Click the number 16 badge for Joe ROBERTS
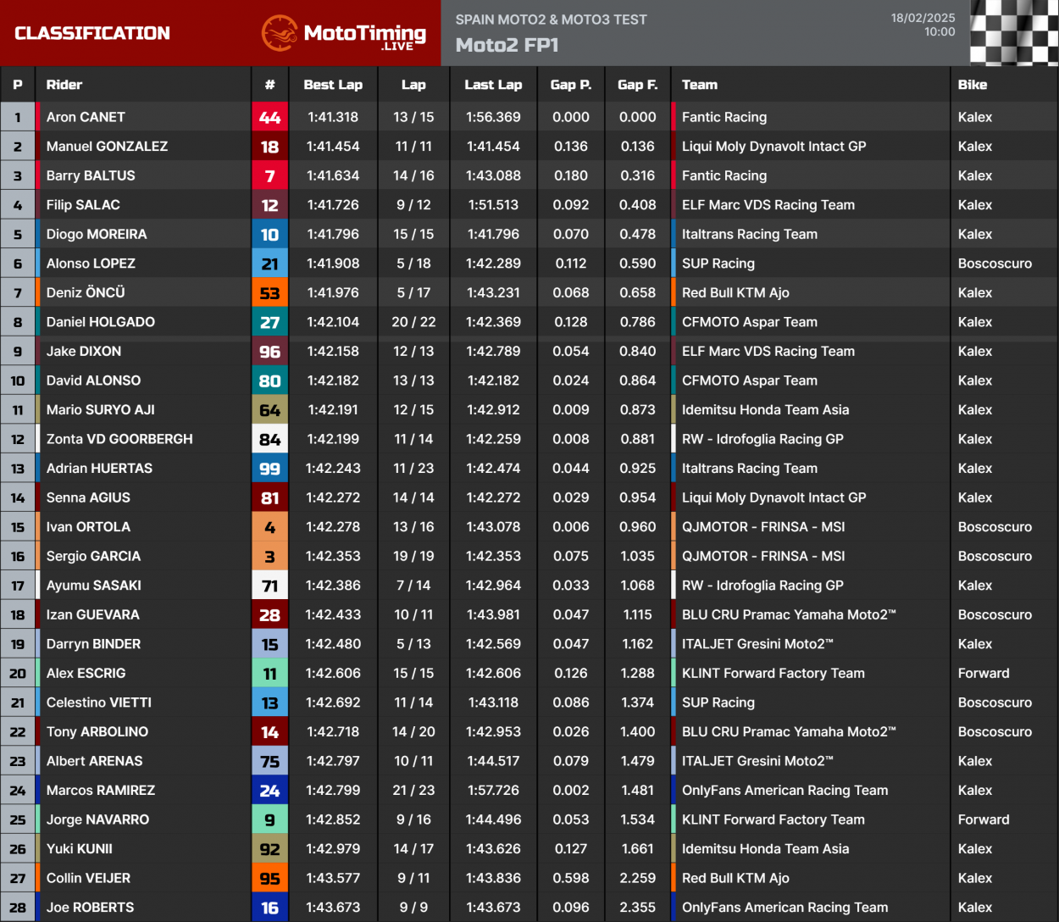This screenshot has width=1059, height=922. [x=270, y=907]
